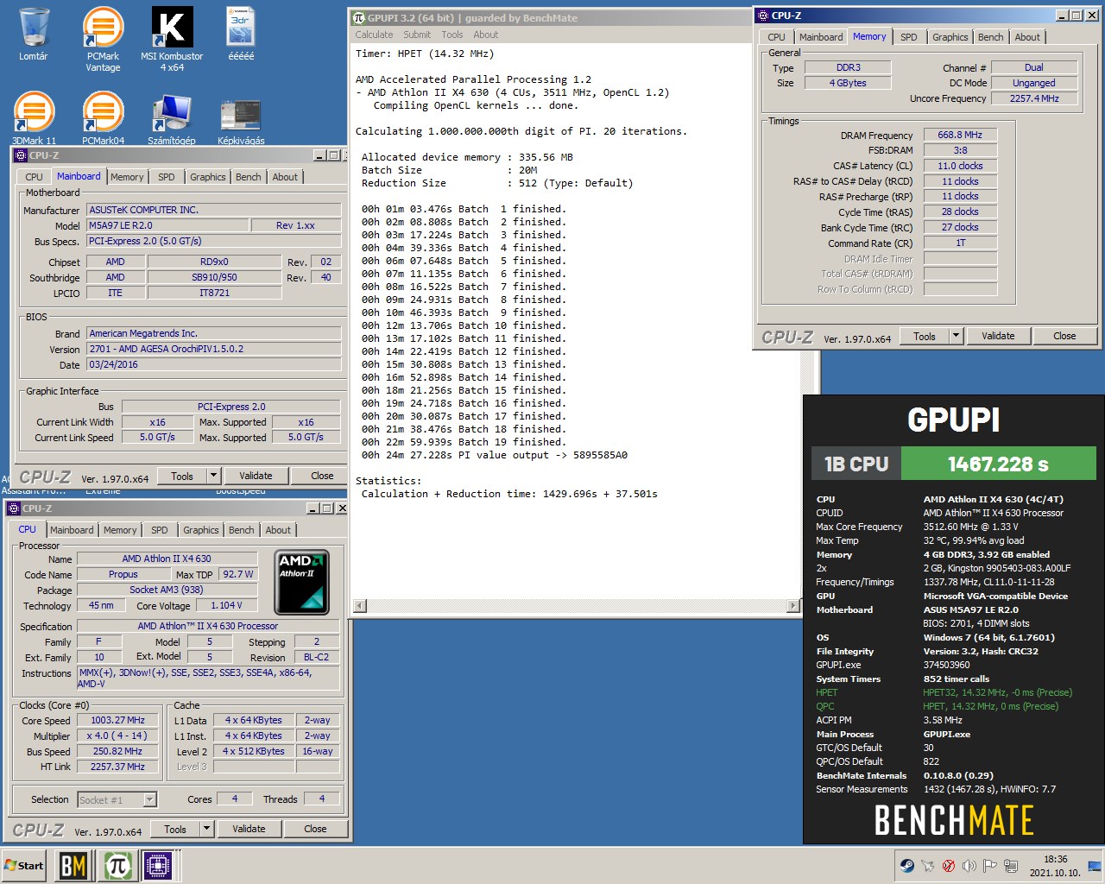The image size is (1105, 884).
Task: Open the About menu in GPUPI
Action: [486, 35]
